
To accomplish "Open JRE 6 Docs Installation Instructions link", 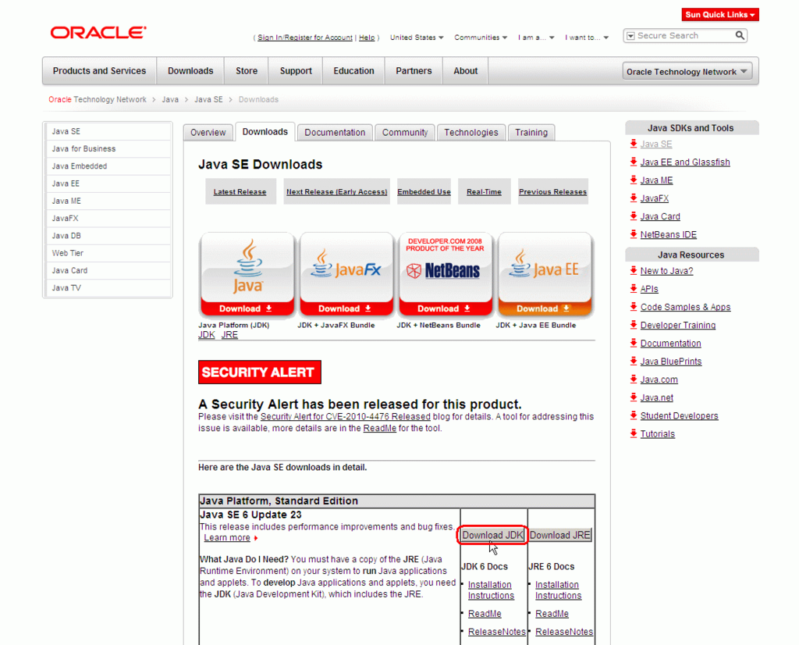I will [x=558, y=590].
